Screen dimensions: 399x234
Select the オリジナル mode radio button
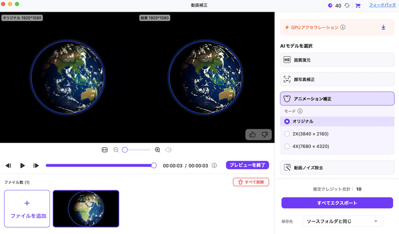coord(287,121)
